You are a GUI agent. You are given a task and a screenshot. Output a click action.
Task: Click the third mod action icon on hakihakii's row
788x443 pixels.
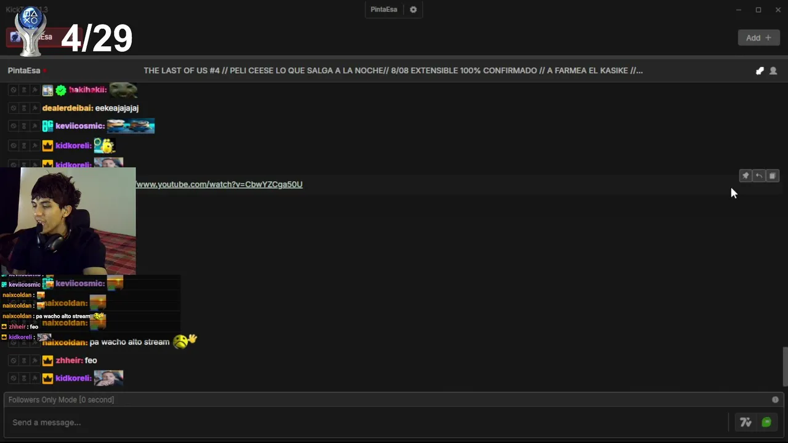pos(34,90)
